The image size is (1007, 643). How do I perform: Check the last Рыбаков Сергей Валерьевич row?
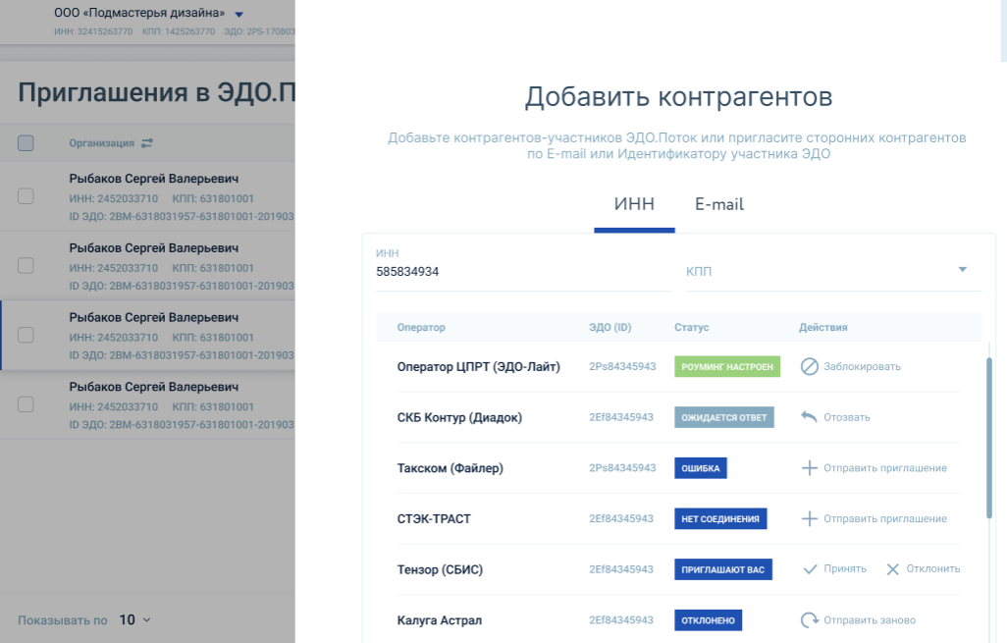coord(26,404)
